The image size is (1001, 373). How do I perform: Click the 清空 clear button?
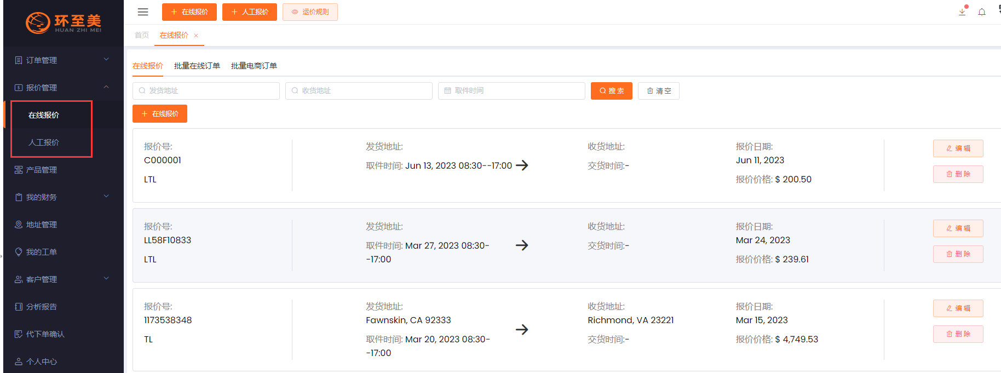point(658,91)
